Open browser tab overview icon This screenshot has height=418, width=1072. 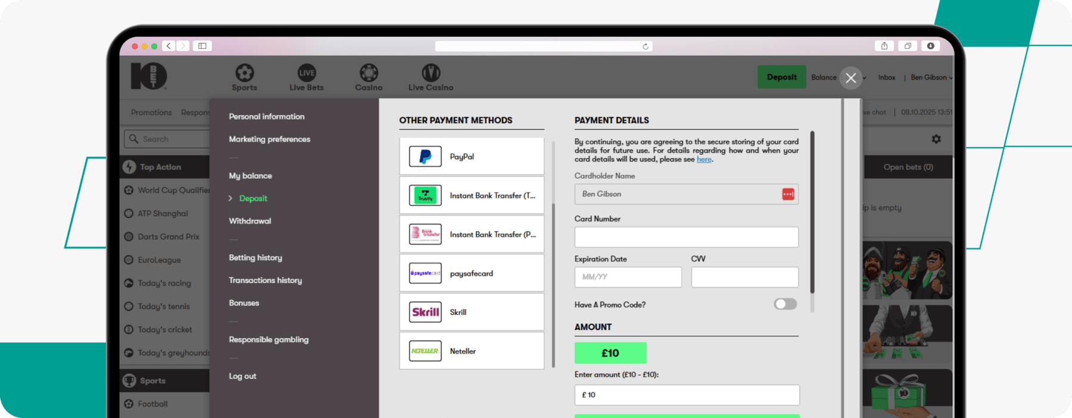908,46
